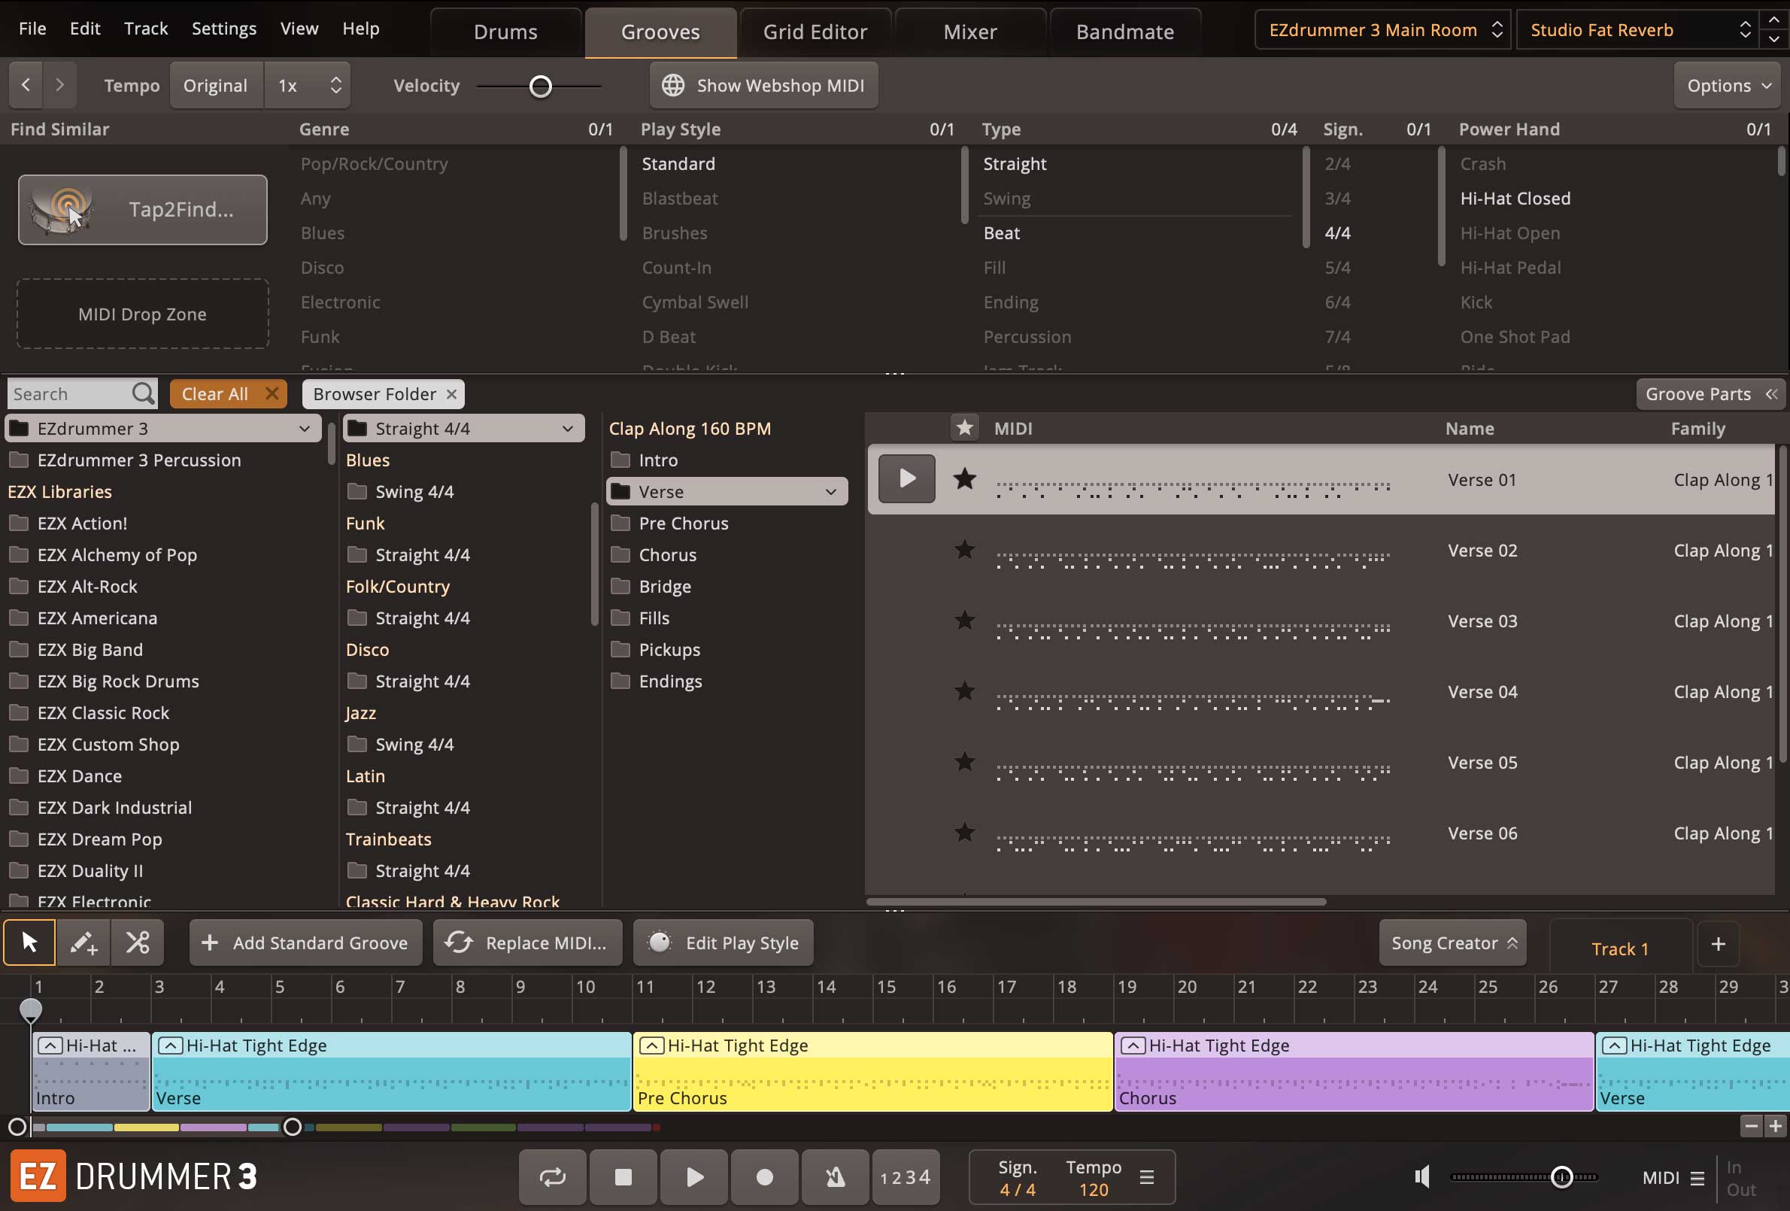Select the scissors split tool
This screenshot has width=1790, height=1211.
(x=138, y=942)
